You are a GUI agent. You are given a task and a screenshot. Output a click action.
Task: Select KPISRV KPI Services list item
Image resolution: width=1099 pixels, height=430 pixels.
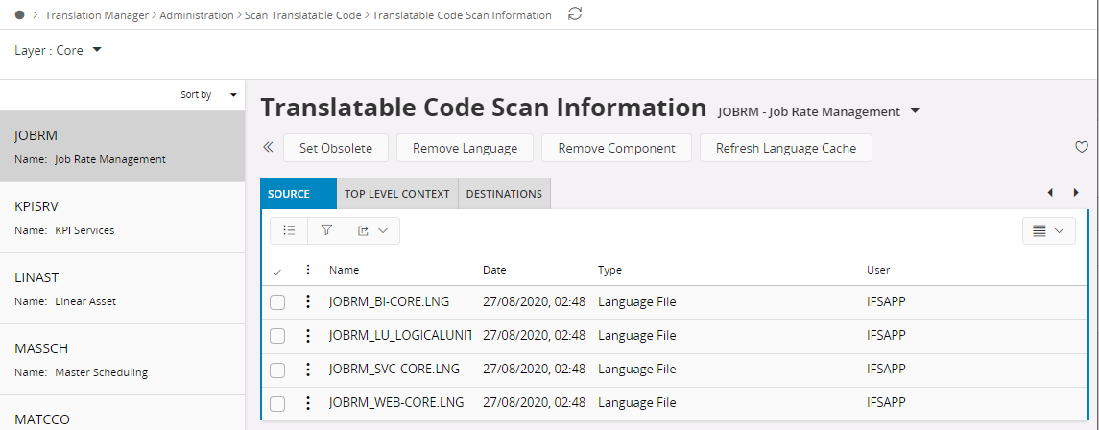pos(122,217)
